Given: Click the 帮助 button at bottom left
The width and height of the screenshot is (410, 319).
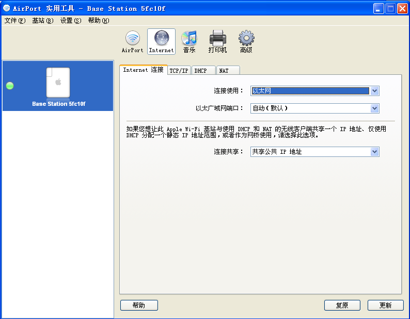Looking at the screenshot, I should 139,305.
